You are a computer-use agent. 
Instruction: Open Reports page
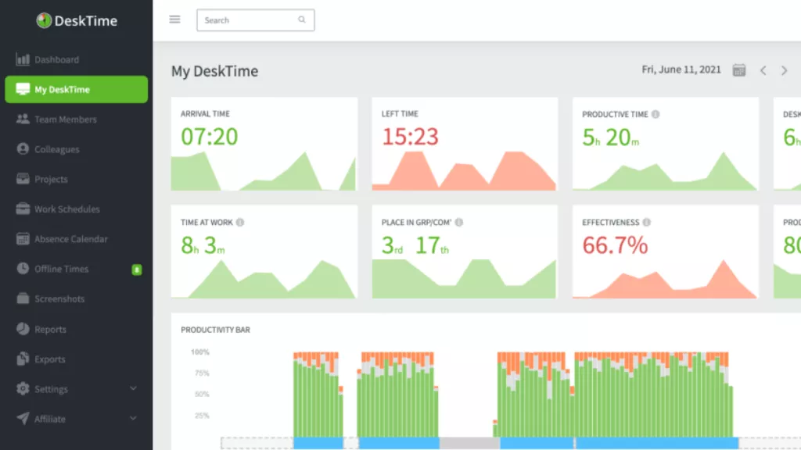(50, 329)
